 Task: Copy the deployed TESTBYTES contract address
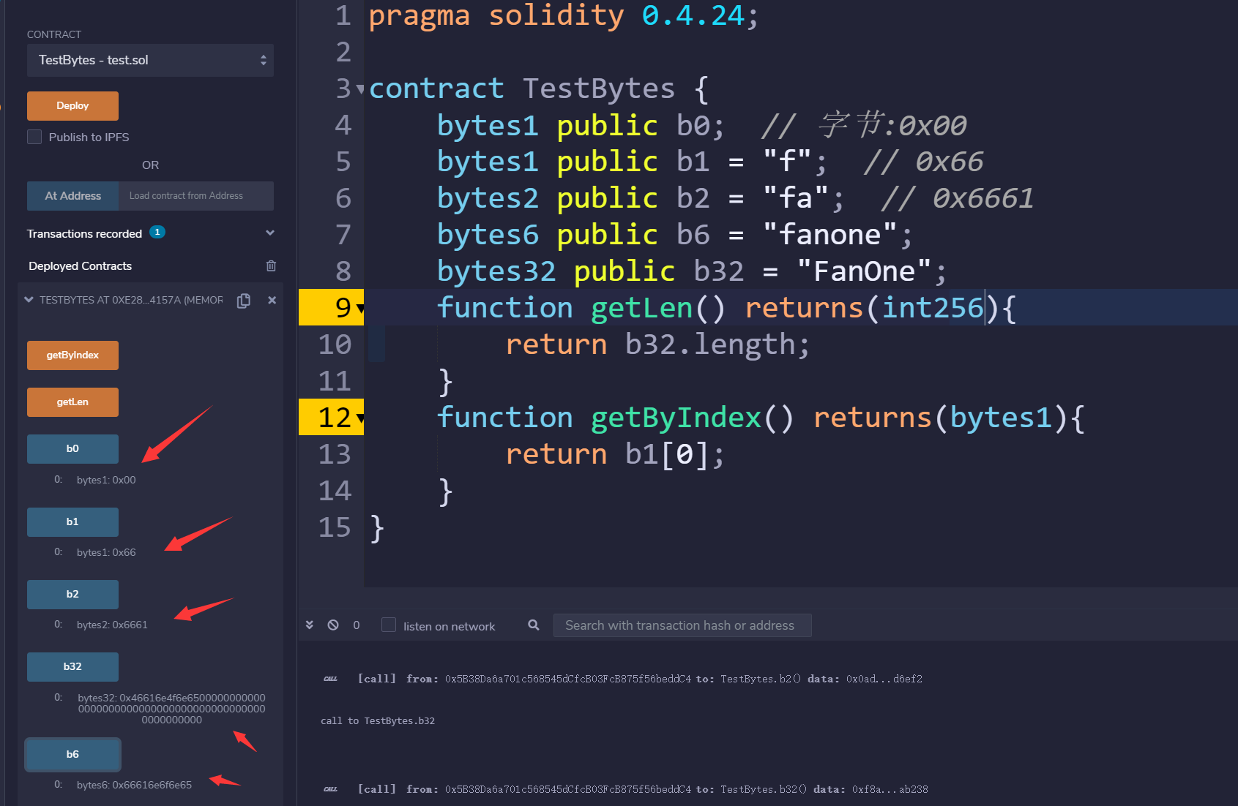[244, 301]
